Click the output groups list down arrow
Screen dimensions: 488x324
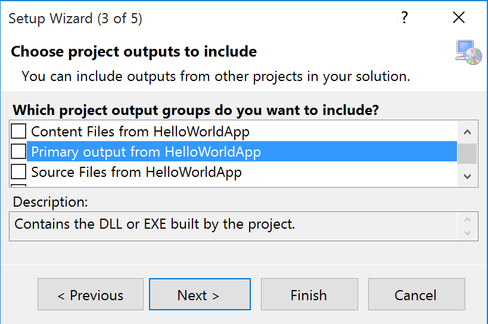point(467,176)
